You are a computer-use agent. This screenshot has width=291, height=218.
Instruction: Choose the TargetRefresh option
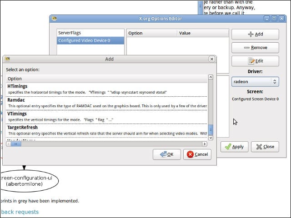(106, 131)
